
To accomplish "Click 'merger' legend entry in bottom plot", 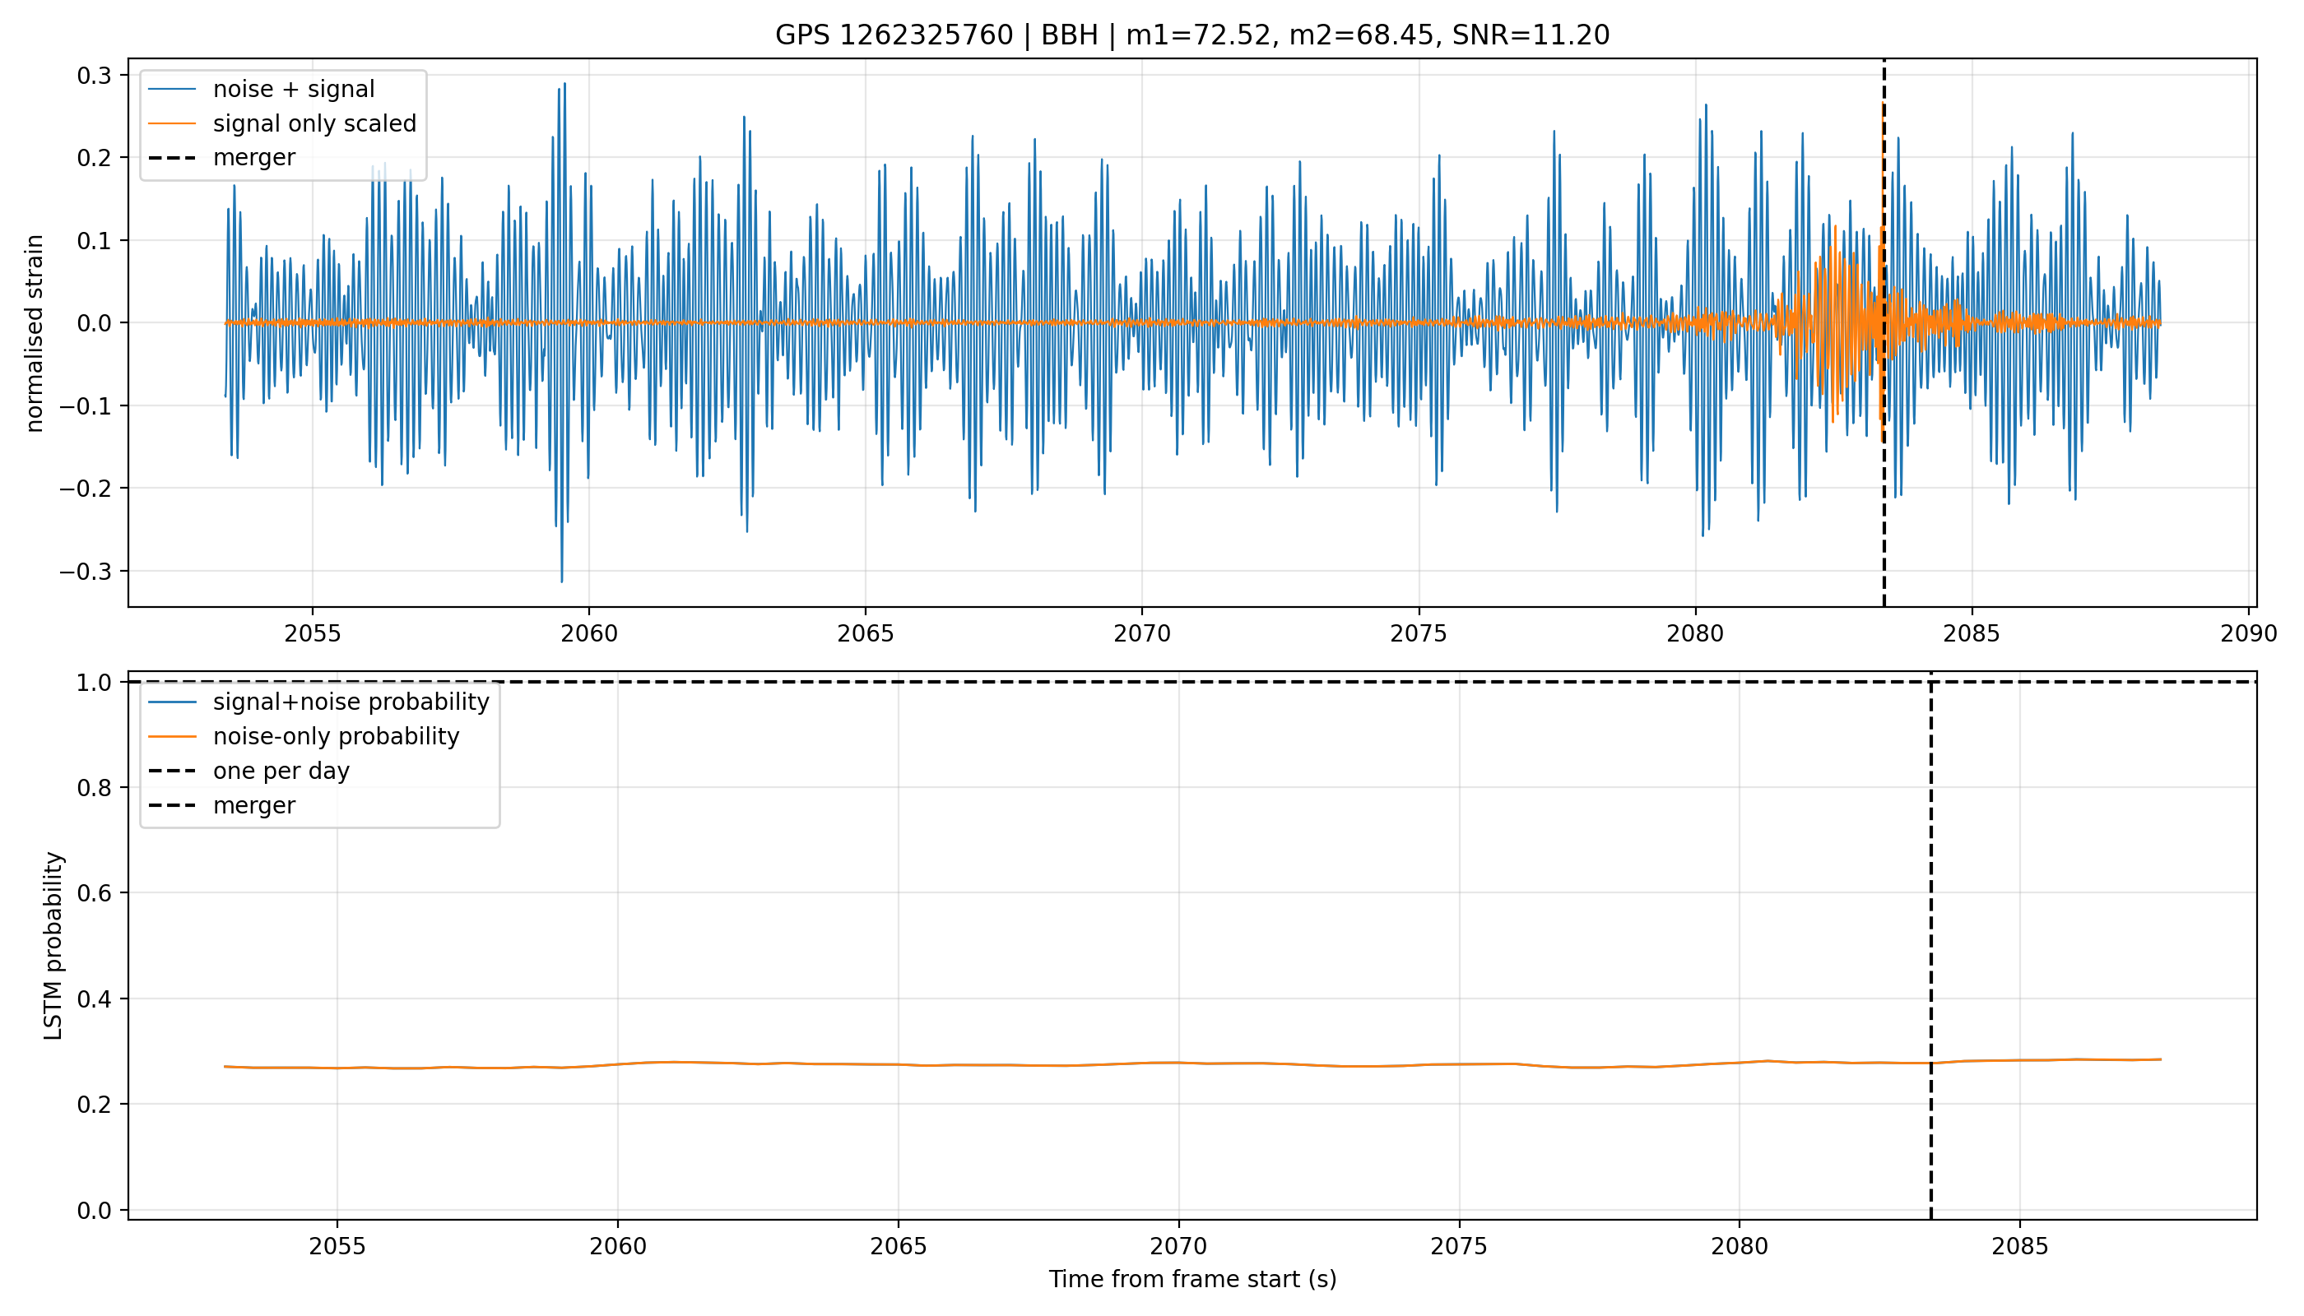I will [x=254, y=805].
